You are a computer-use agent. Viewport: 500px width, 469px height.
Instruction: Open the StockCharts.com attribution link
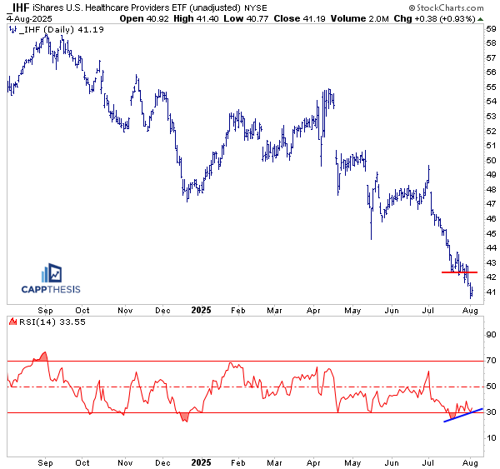(446, 7)
